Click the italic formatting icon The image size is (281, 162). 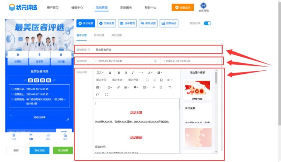(133, 73)
